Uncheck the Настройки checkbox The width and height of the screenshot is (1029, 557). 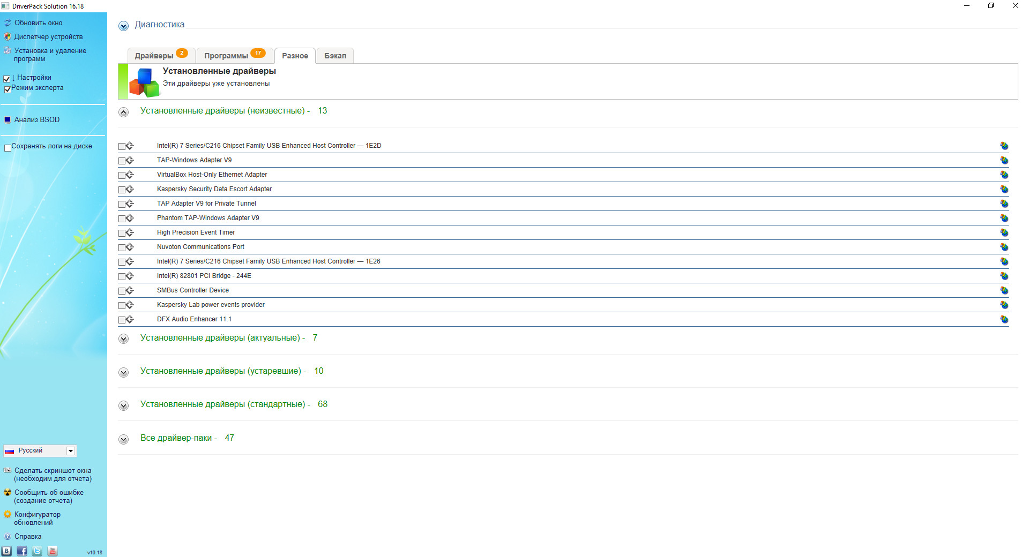point(7,79)
